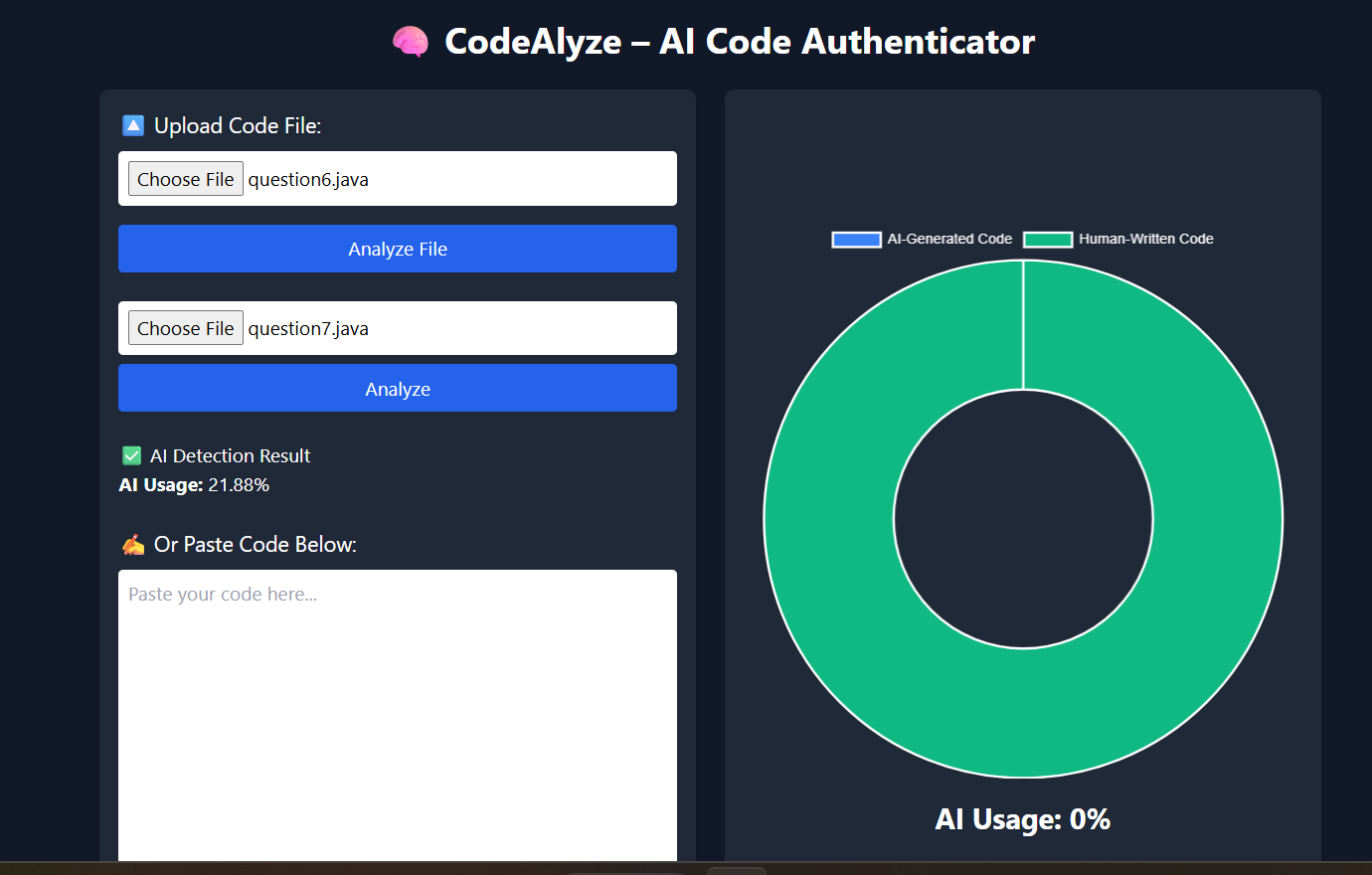This screenshot has height=875, width=1372.
Task: Click the question7.java filename text
Action: point(309,327)
